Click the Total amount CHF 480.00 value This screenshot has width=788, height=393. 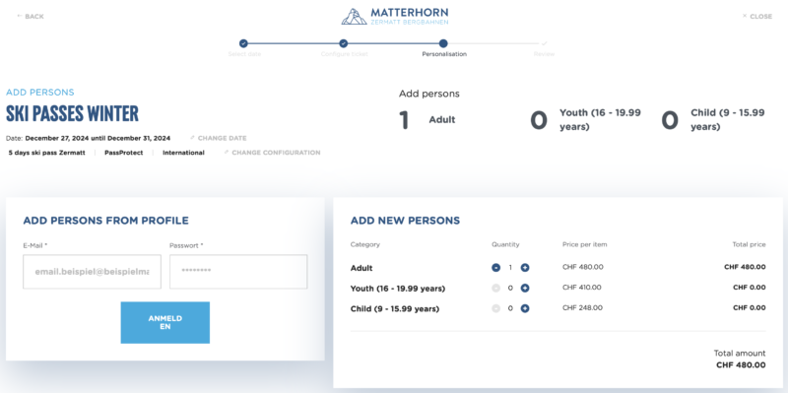pyautogui.click(x=741, y=364)
